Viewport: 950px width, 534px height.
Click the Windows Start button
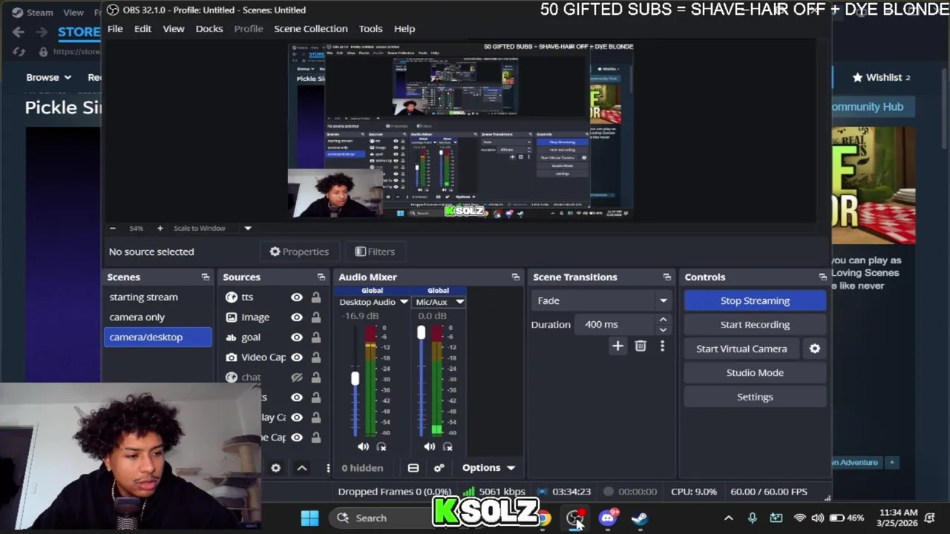coord(310,518)
